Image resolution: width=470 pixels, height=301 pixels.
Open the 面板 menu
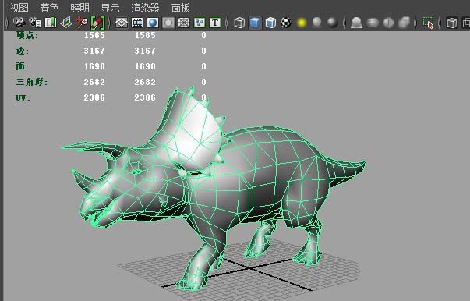181,8
